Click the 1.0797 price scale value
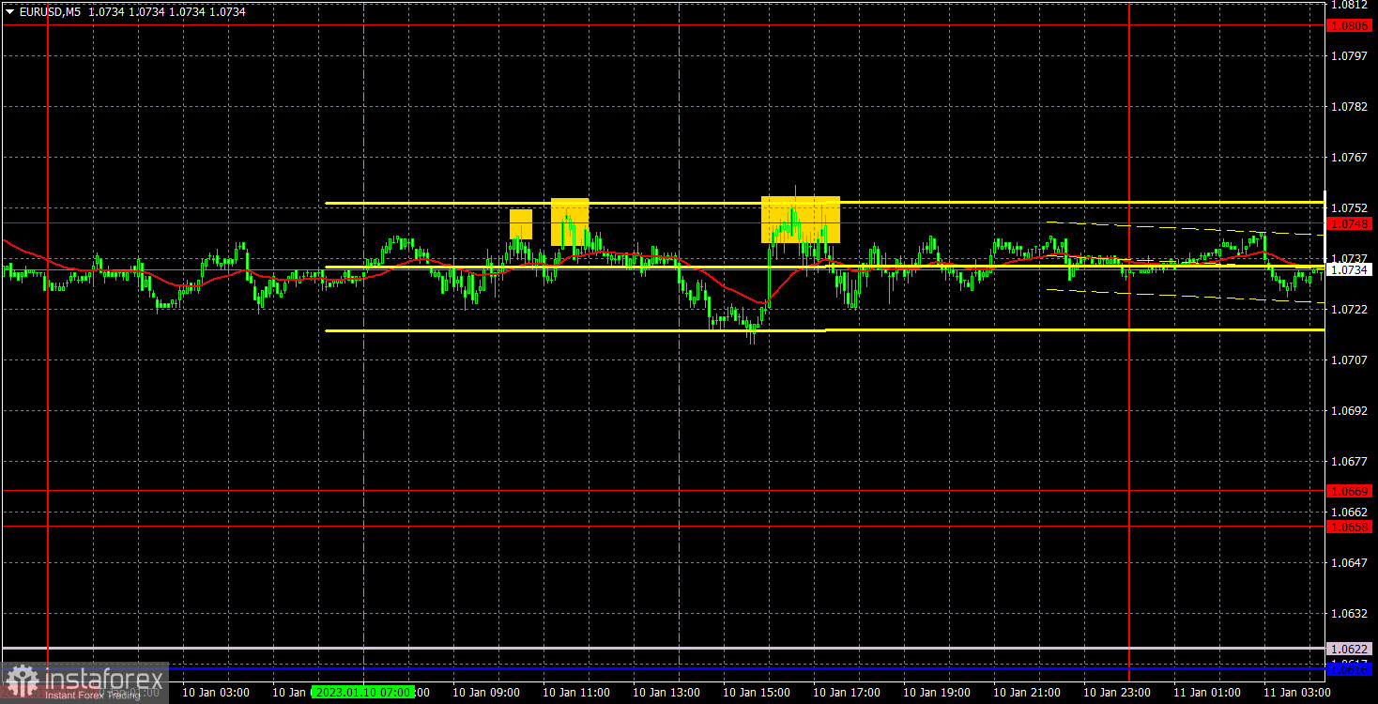 coord(1347,56)
